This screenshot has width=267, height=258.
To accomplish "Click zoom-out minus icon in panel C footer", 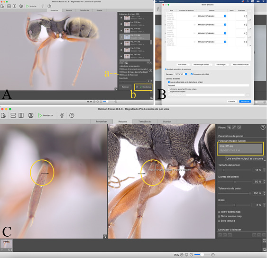I will click(192, 255).
